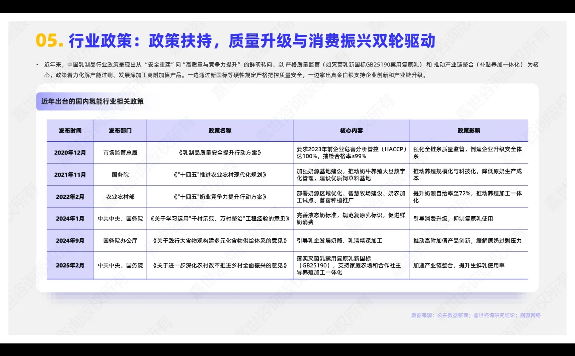The image size is (575, 356).
Task: Select the 市场监管总局 department cell
Action: [120, 152]
